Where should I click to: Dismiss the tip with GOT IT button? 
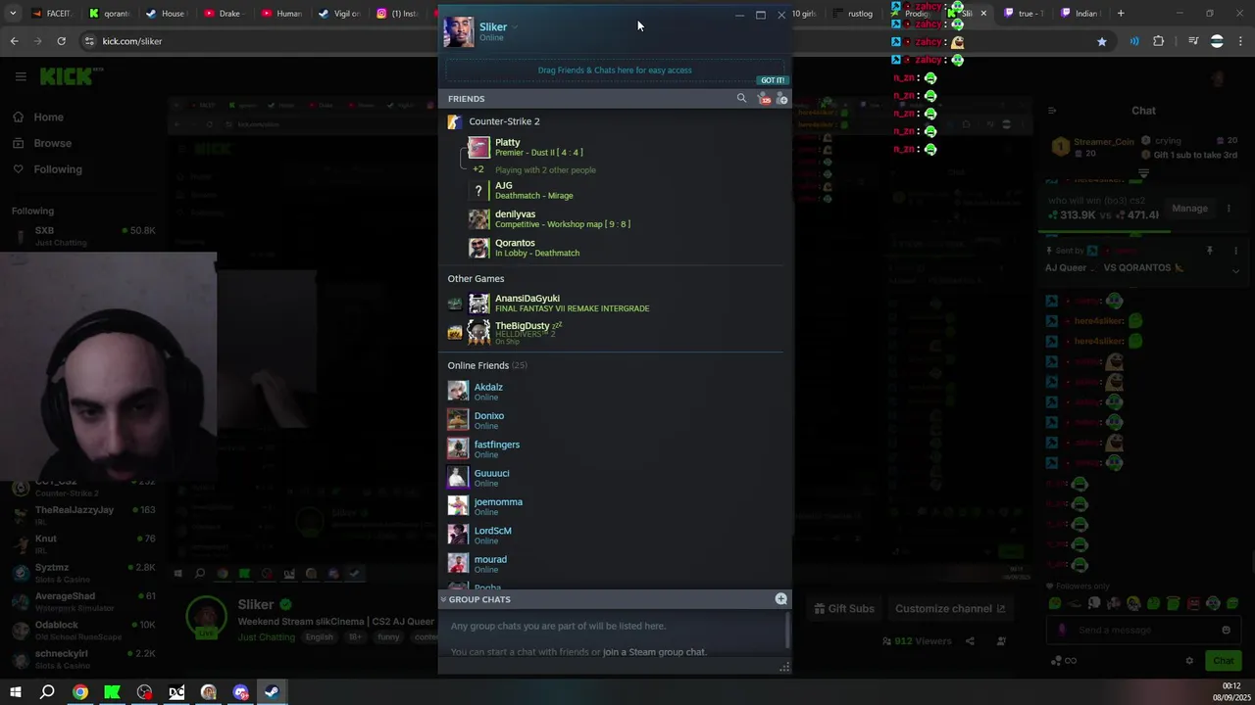coord(773,80)
